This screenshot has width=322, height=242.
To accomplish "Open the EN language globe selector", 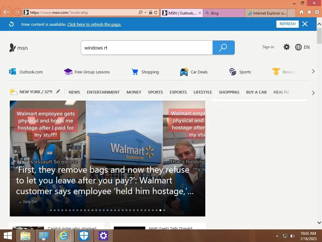I will (x=302, y=47).
